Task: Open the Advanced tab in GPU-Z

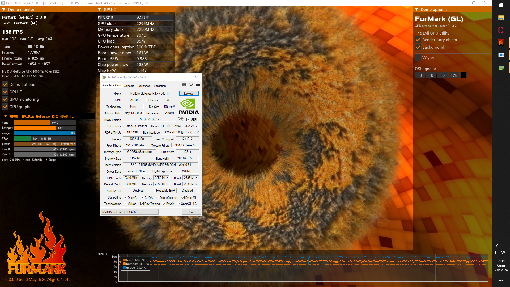Action: click(144, 86)
